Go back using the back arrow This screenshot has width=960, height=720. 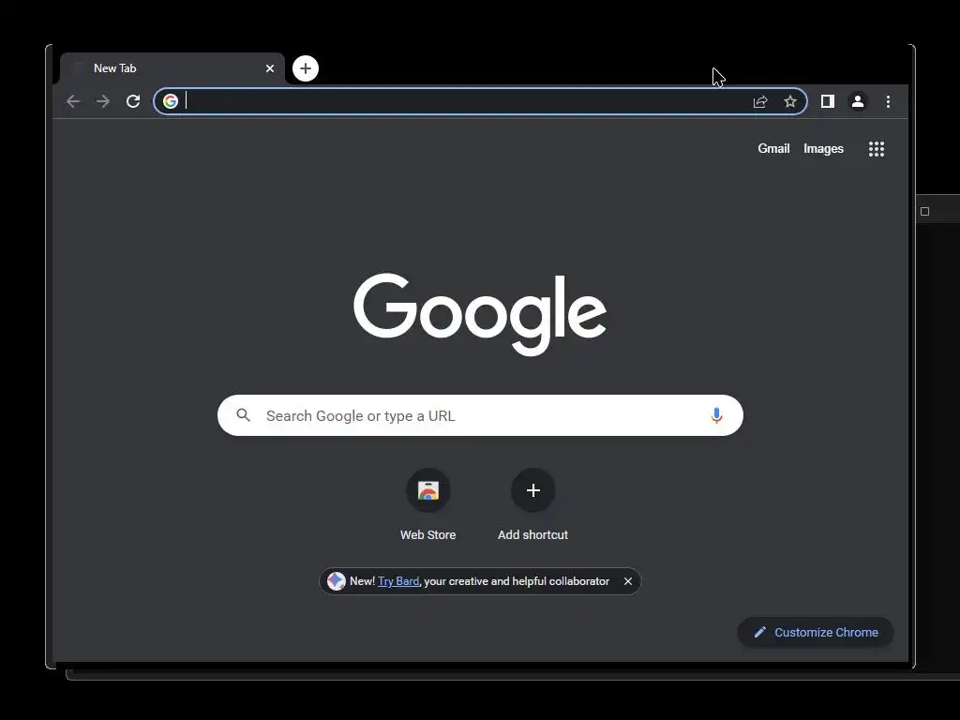point(73,101)
